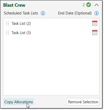This screenshot has height=110, width=104.
Task: Click the Remove Selection button
Action: (x=83, y=102)
